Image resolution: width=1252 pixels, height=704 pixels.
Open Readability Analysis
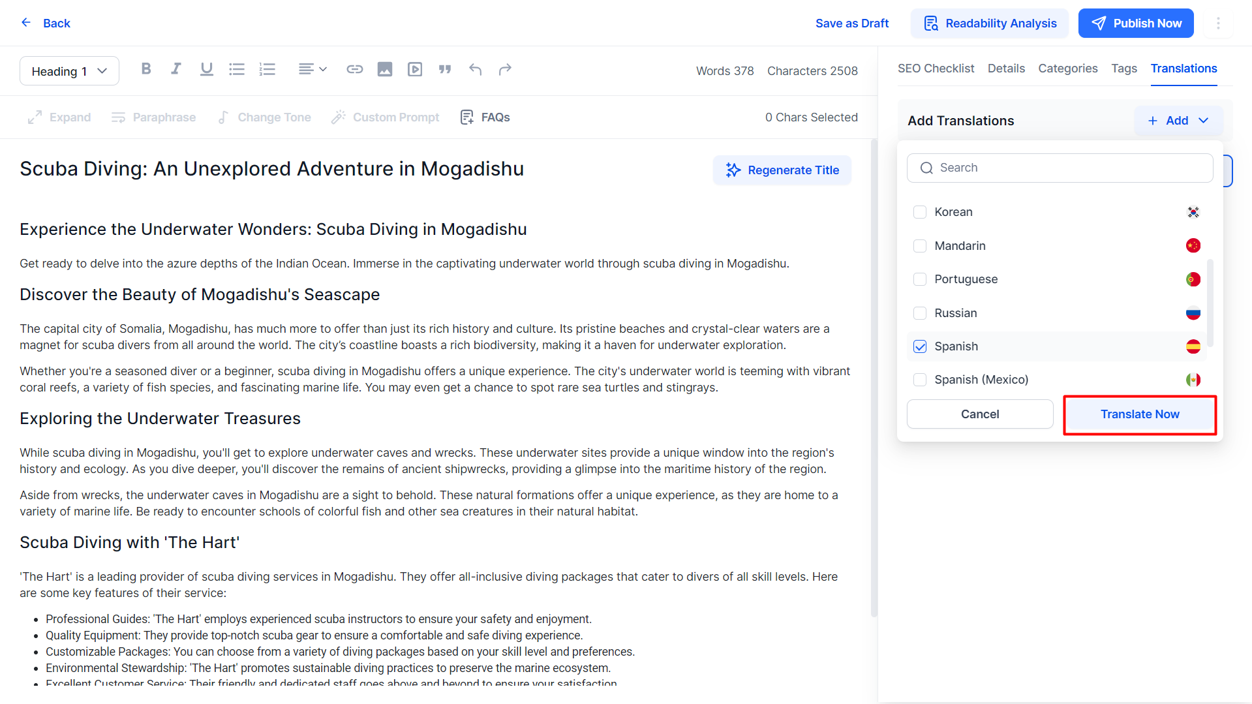click(x=990, y=23)
